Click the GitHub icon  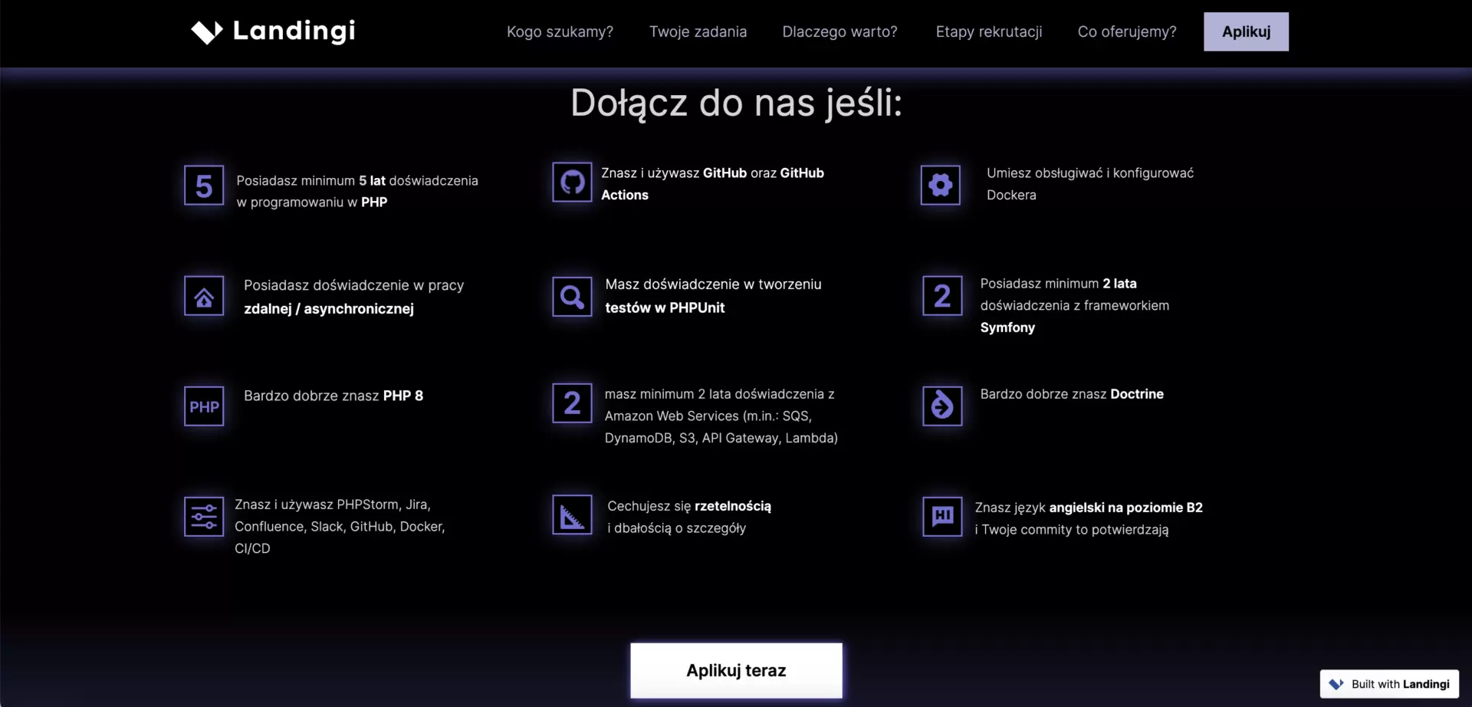click(x=571, y=183)
